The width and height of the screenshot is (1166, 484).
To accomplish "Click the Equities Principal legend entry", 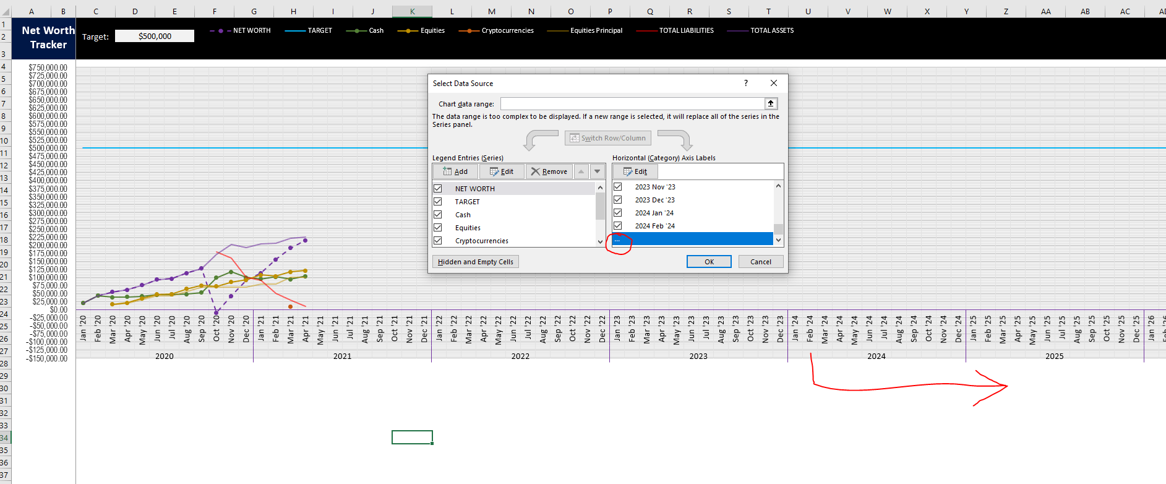I will pyautogui.click(x=585, y=30).
